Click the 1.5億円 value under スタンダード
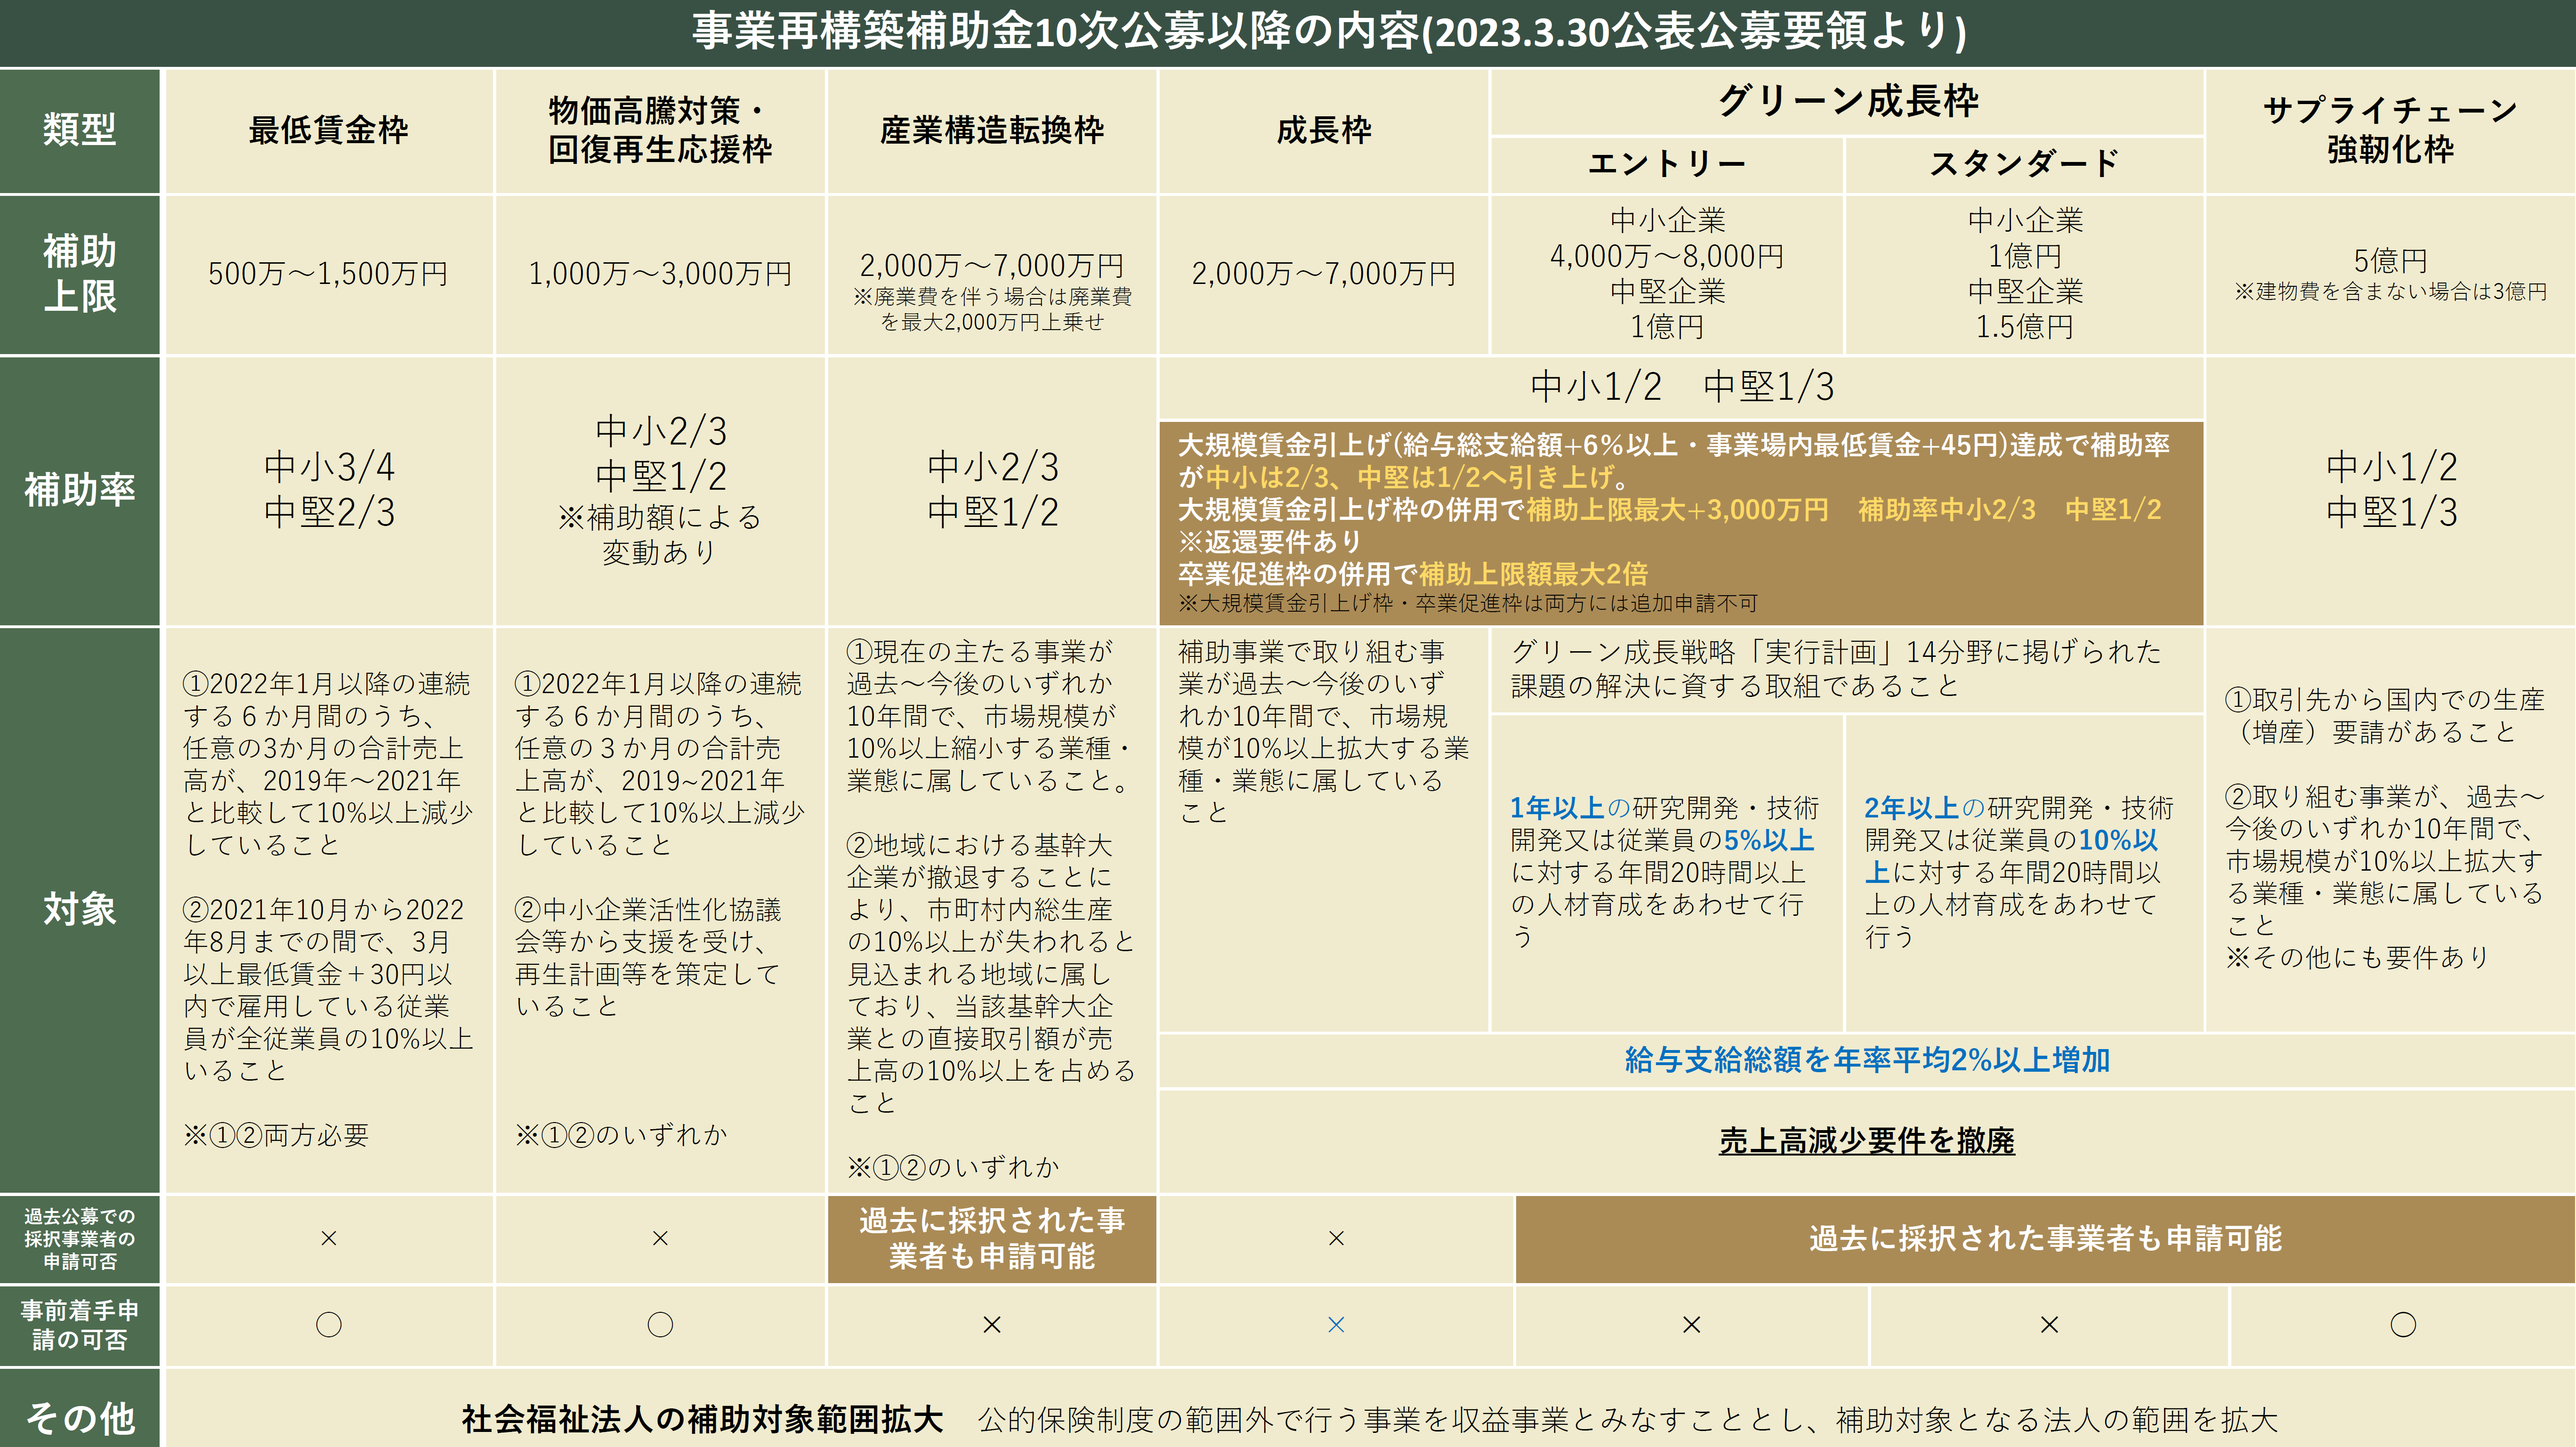Viewport: 2576px width, 1447px height. pyautogui.click(x=2025, y=327)
